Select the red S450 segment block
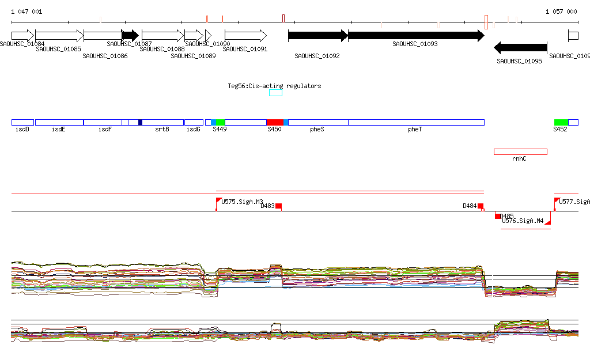The image size is (590, 352). coord(275,122)
